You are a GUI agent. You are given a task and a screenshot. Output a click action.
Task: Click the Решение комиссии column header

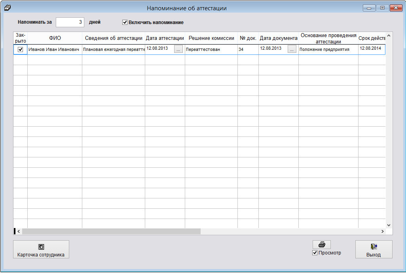coord(211,38)
